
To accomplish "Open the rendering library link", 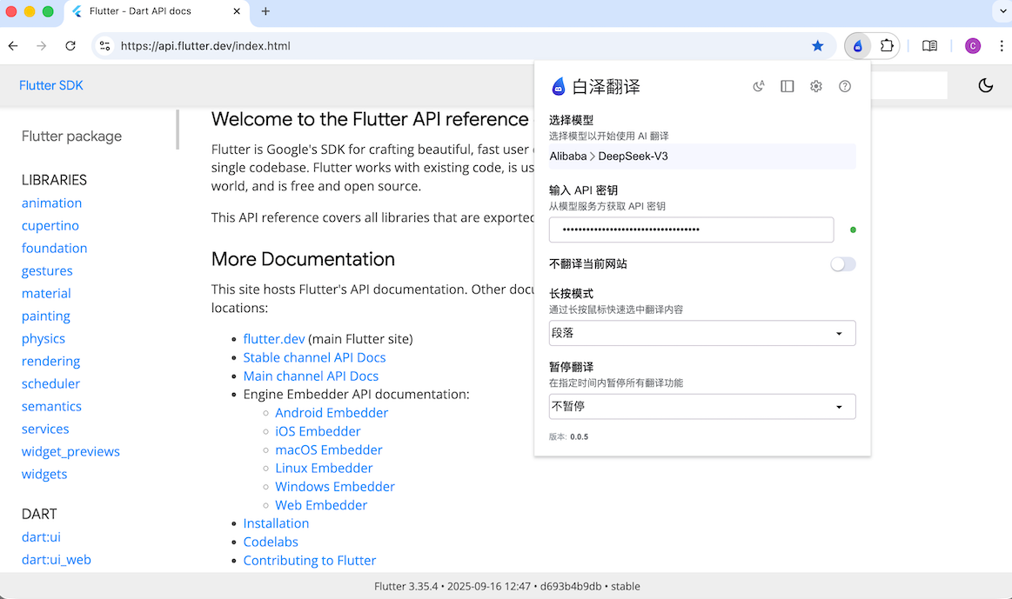I will pyautogui.click(x=51, y=361).
